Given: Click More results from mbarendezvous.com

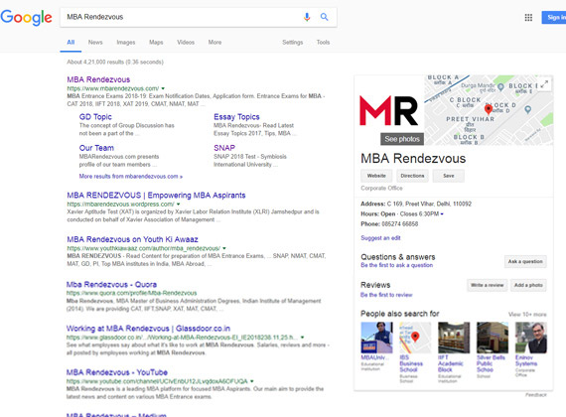Looking at the screenshot, I should (131, 176).
